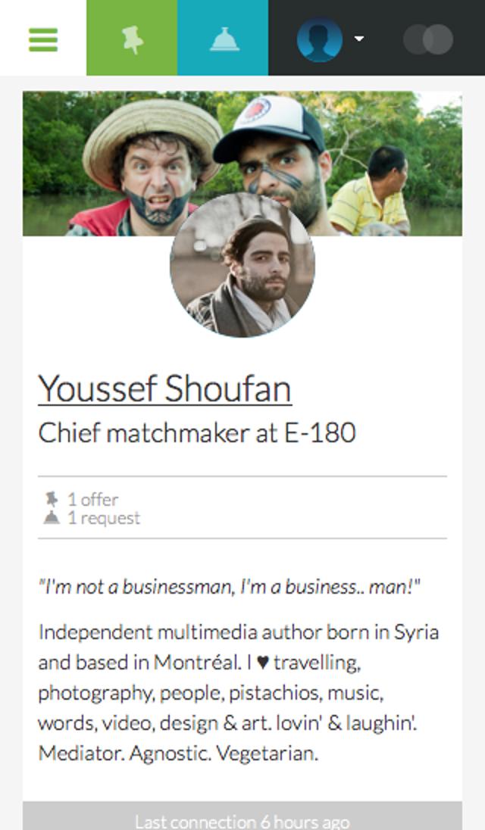Open the "1 offer" link

(92, 499)
